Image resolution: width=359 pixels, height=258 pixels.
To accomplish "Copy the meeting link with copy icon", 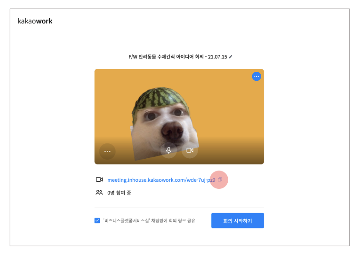I will click(x=220, y=180).
